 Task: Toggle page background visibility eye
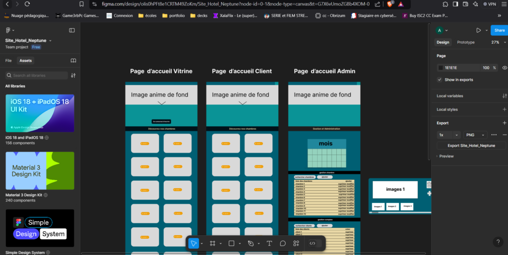pyautogui.click(x=505, y=68)
